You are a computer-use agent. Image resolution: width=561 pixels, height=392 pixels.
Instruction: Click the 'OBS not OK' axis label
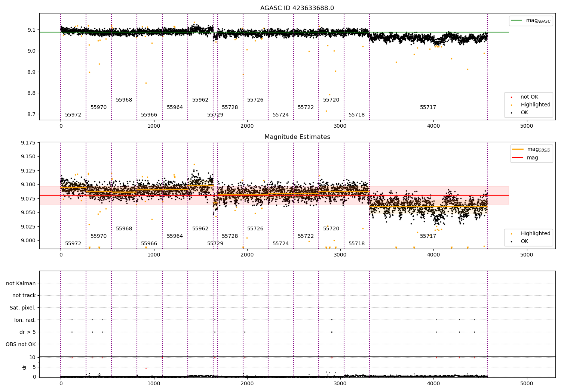click(21, 344)
